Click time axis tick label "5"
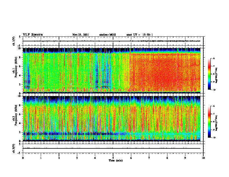 click(x=113, y=158)
